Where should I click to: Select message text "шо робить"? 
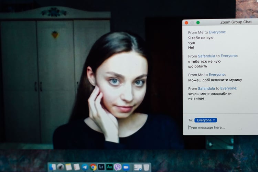click(197, 66)
